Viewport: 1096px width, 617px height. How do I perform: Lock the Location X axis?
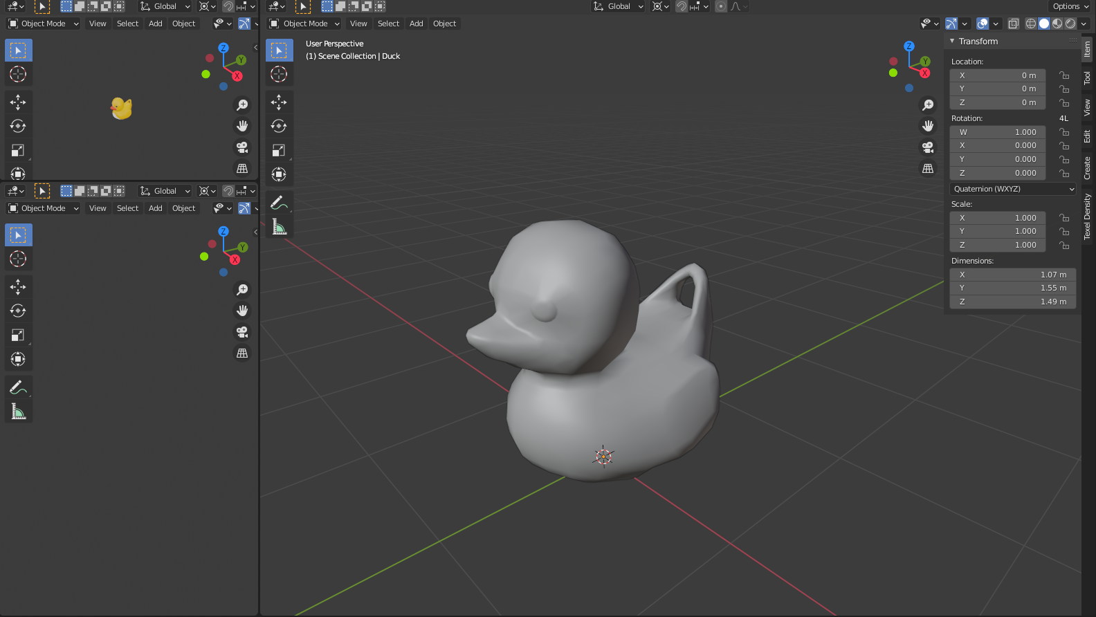coord(1064,75)
